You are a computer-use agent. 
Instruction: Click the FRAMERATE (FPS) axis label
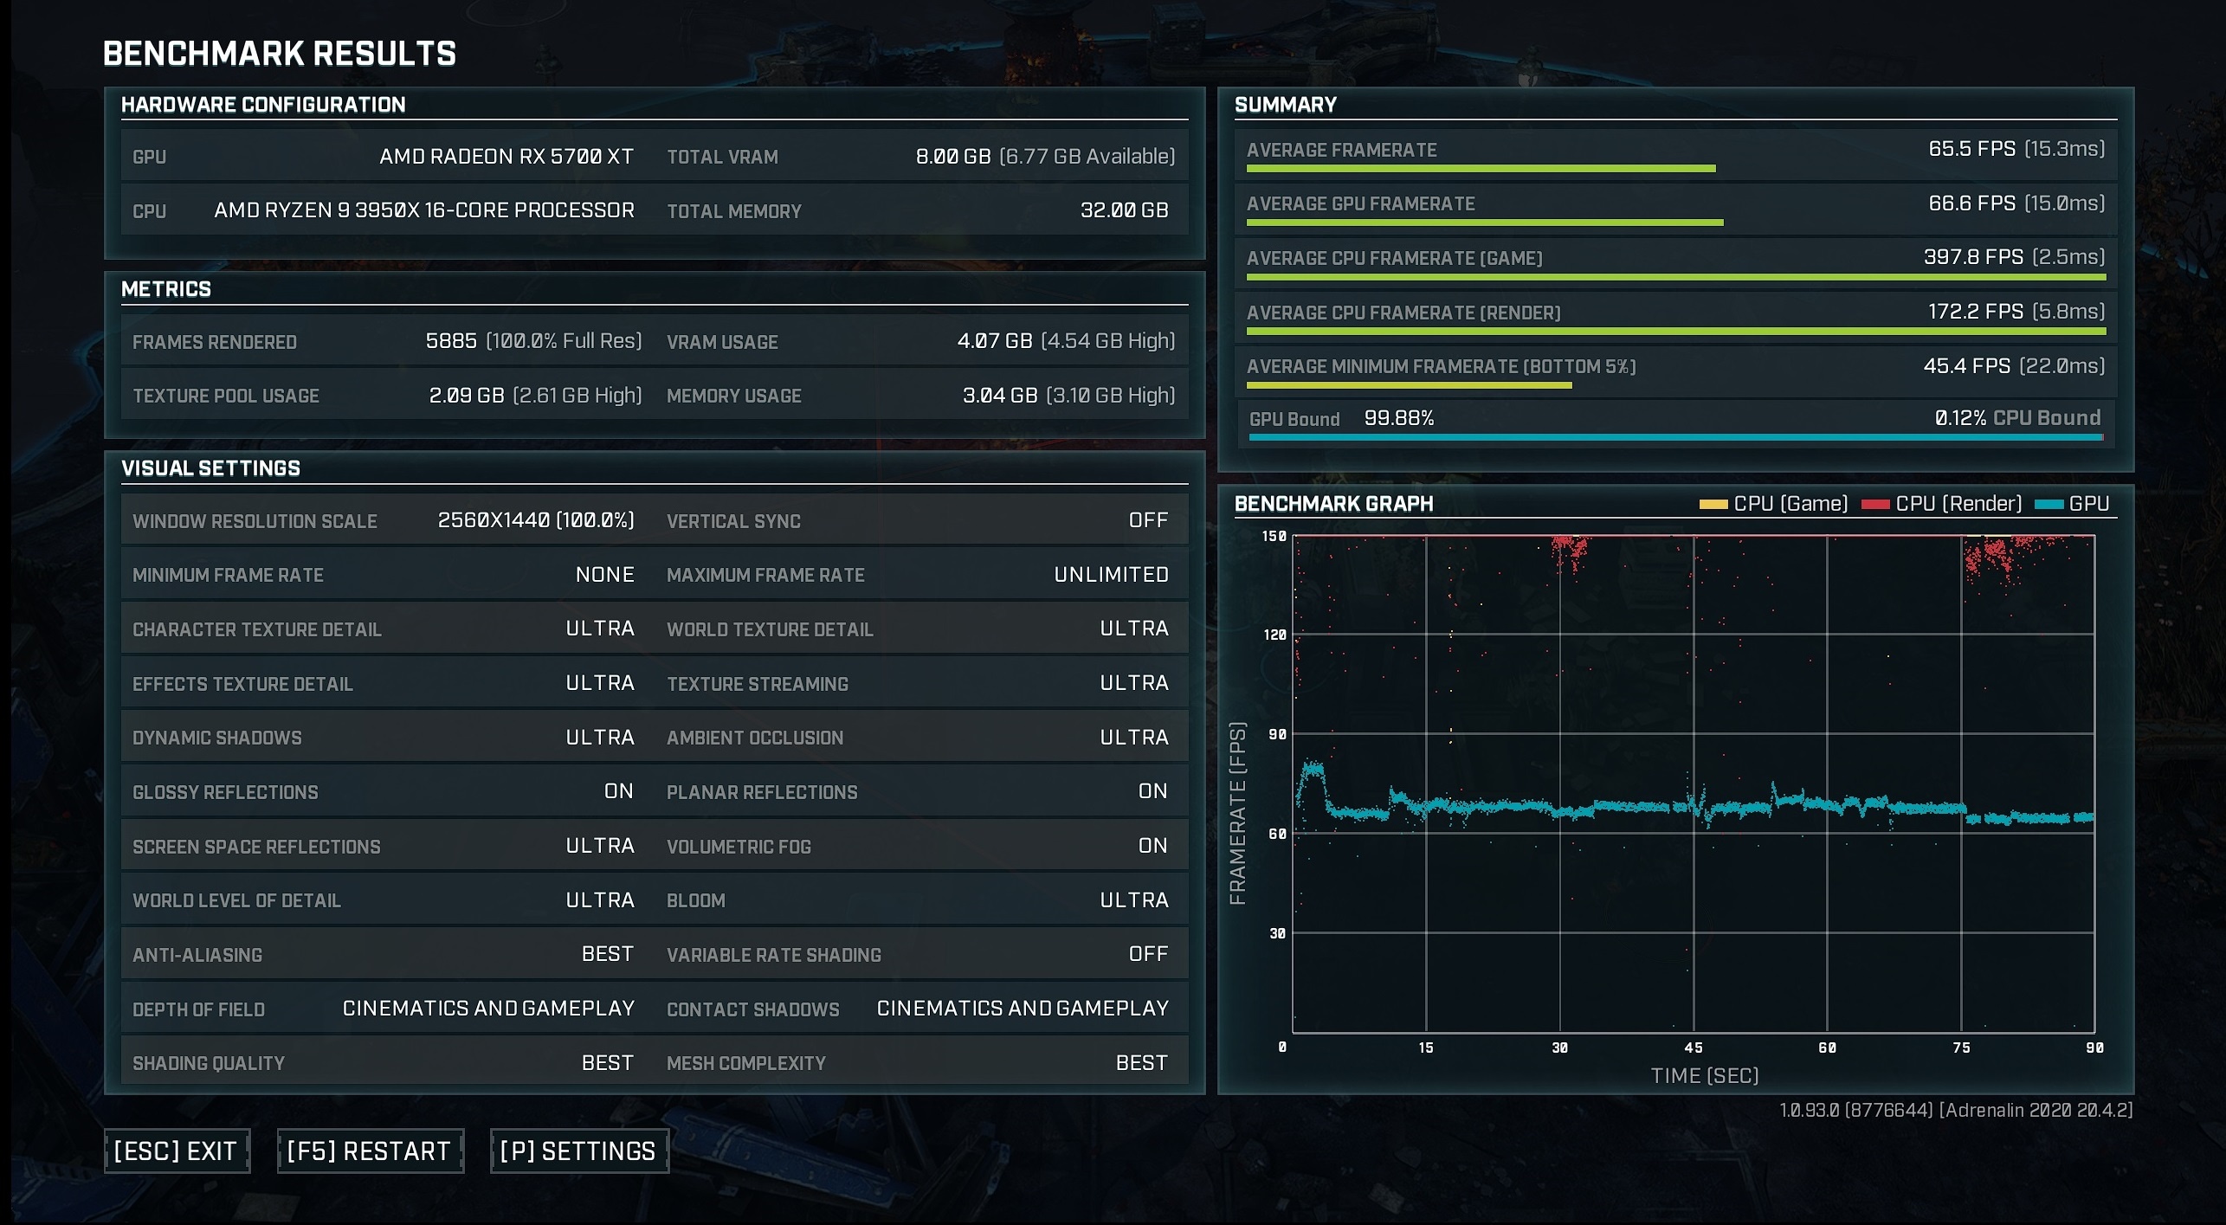point(1238,814)
